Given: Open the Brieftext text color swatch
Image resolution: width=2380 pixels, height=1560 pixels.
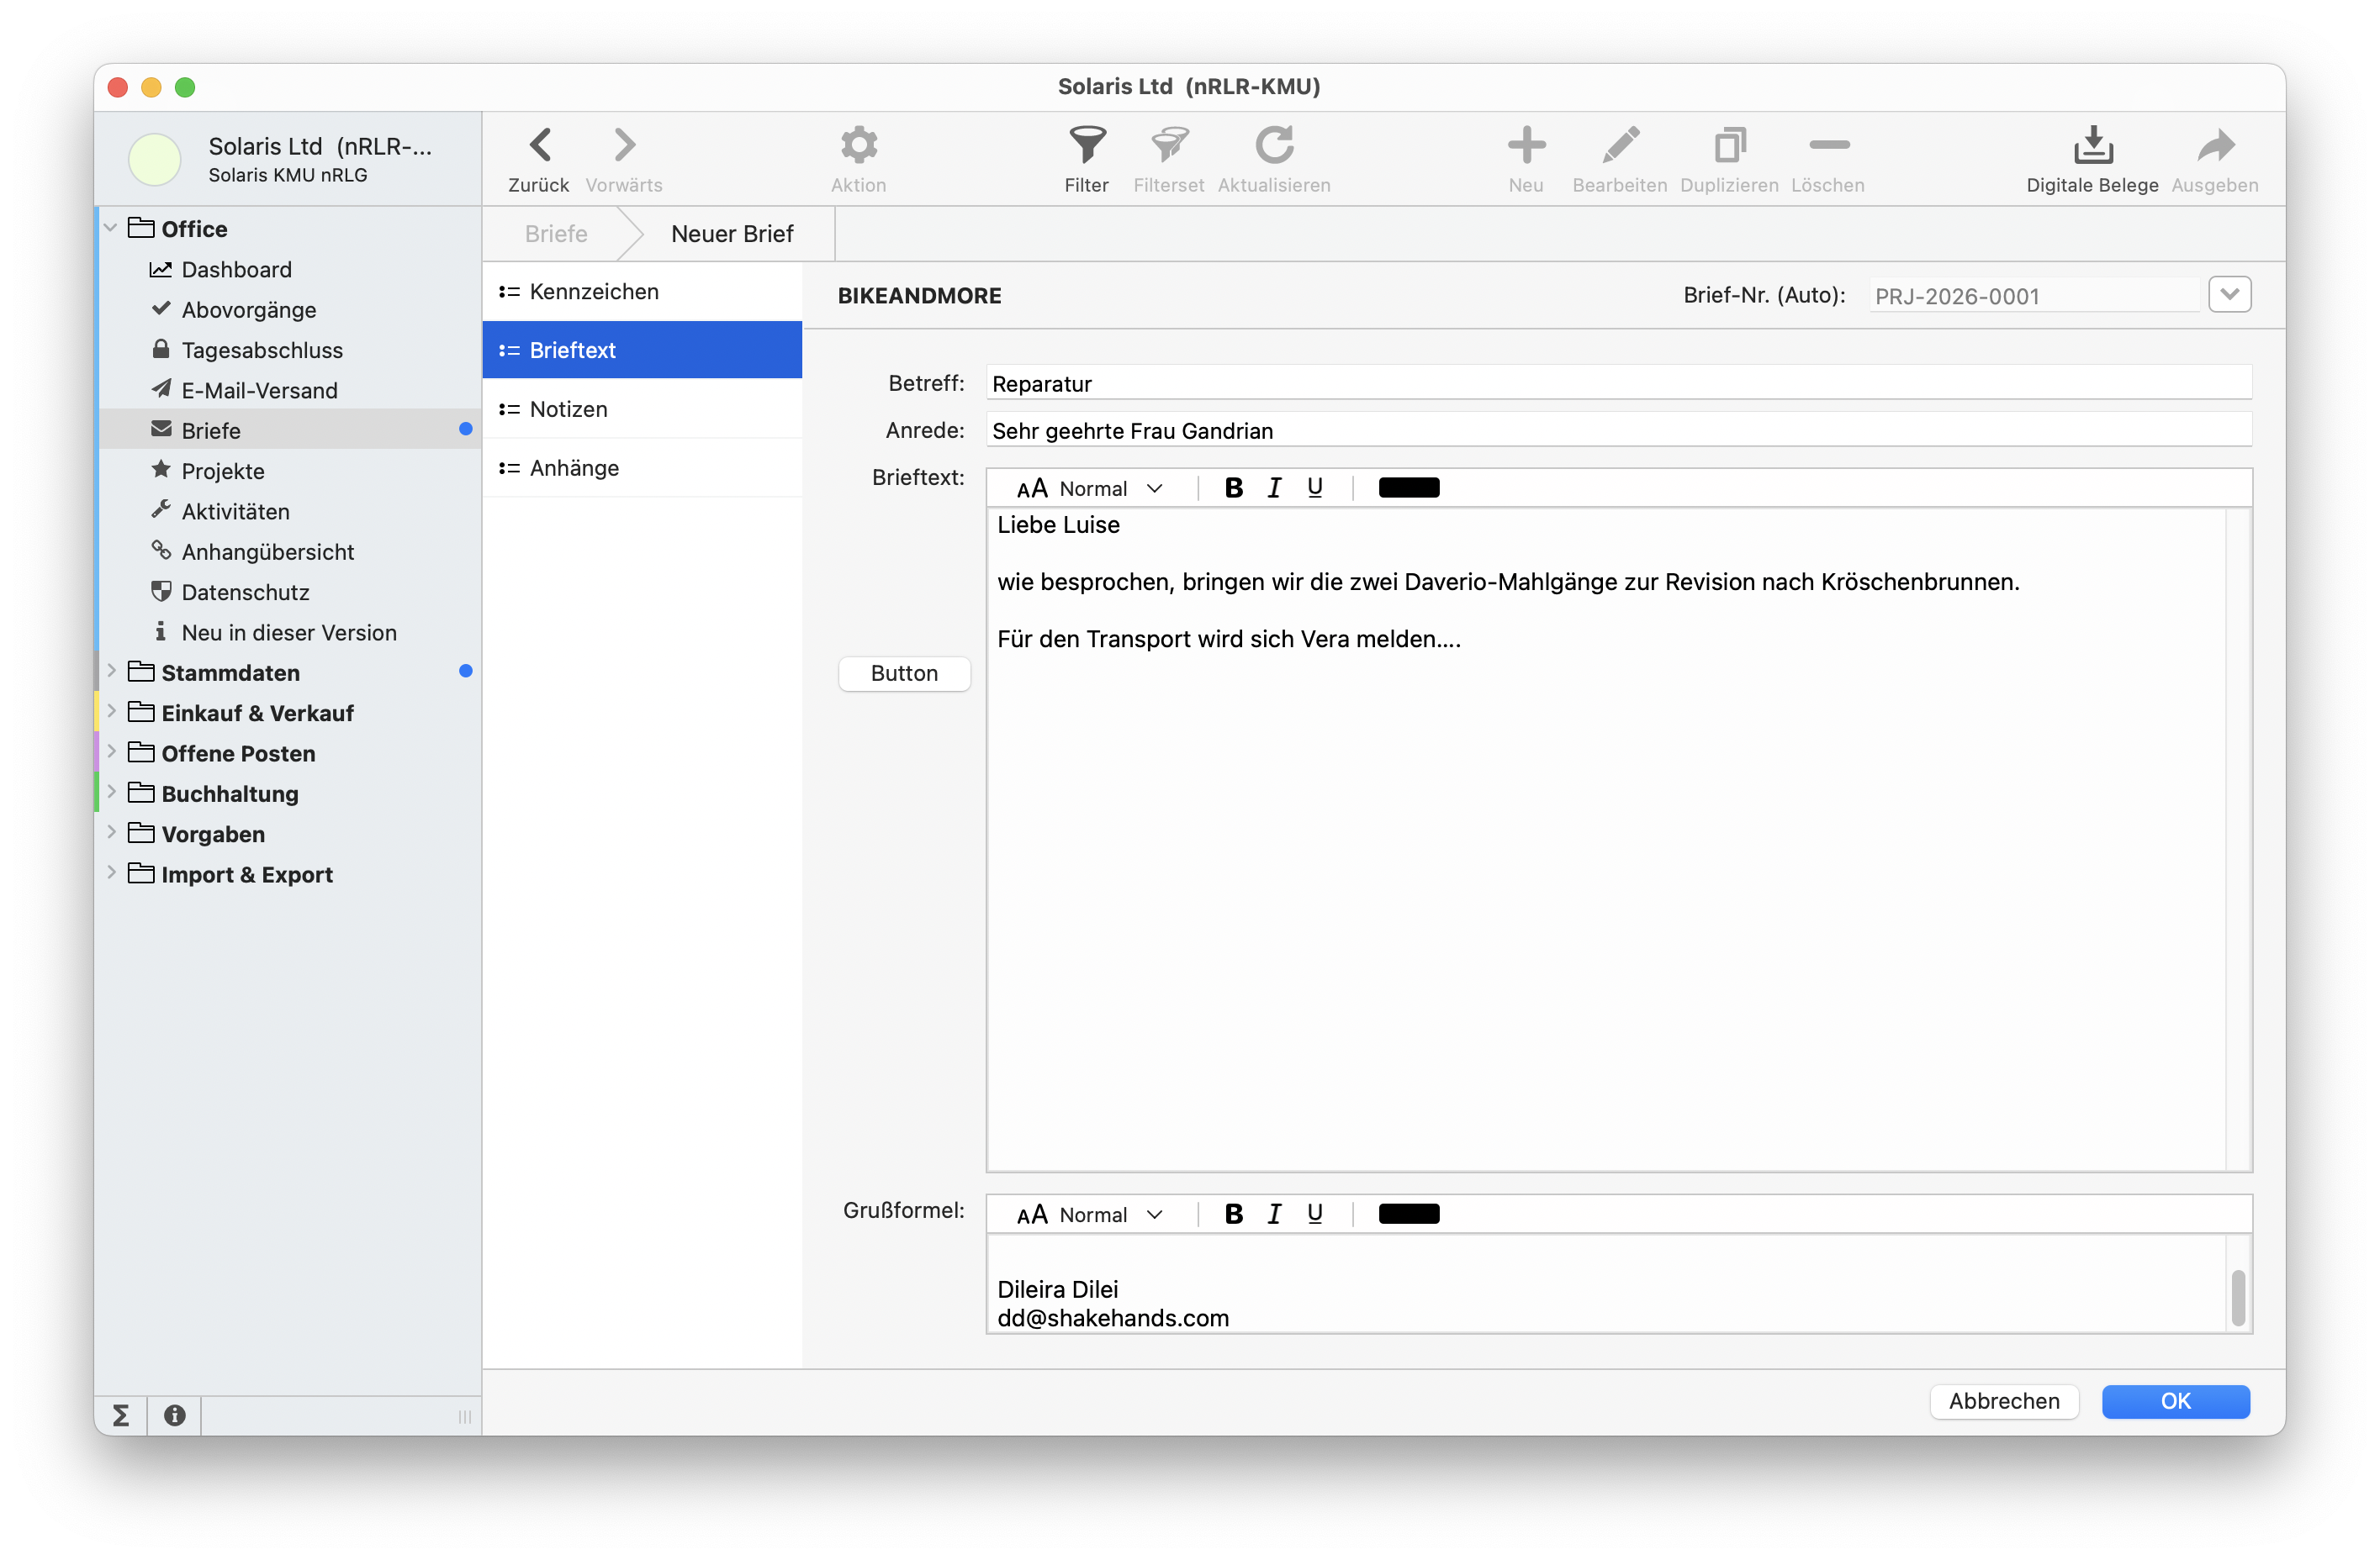Looking at the screenshot, I should (x=1408, y=487).
